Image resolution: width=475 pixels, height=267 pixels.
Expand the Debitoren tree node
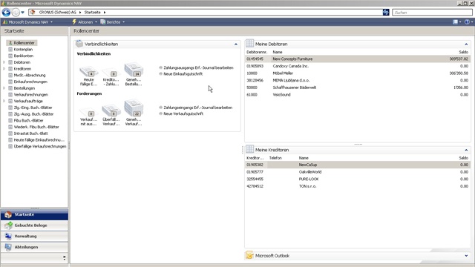[x=4, y=62]
